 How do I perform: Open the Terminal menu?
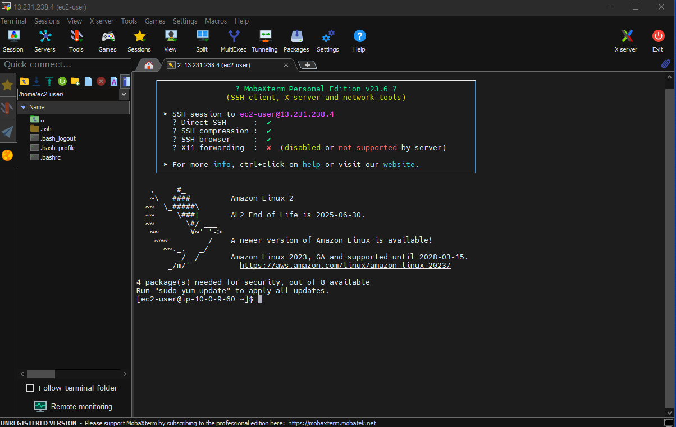pyautogui.click(x=13, y=21)
